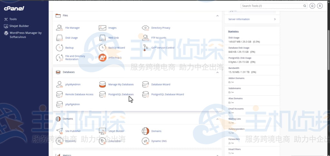
Task: Select the Addon Domains statistic label
Action: tap(236, 78)
